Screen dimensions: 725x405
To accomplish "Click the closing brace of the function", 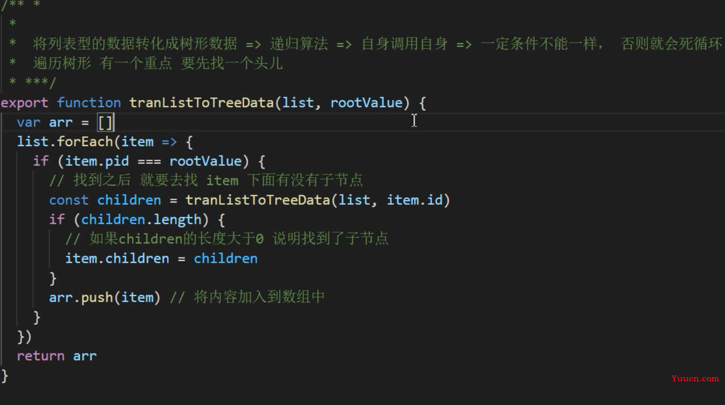I will tap(5, 376).
